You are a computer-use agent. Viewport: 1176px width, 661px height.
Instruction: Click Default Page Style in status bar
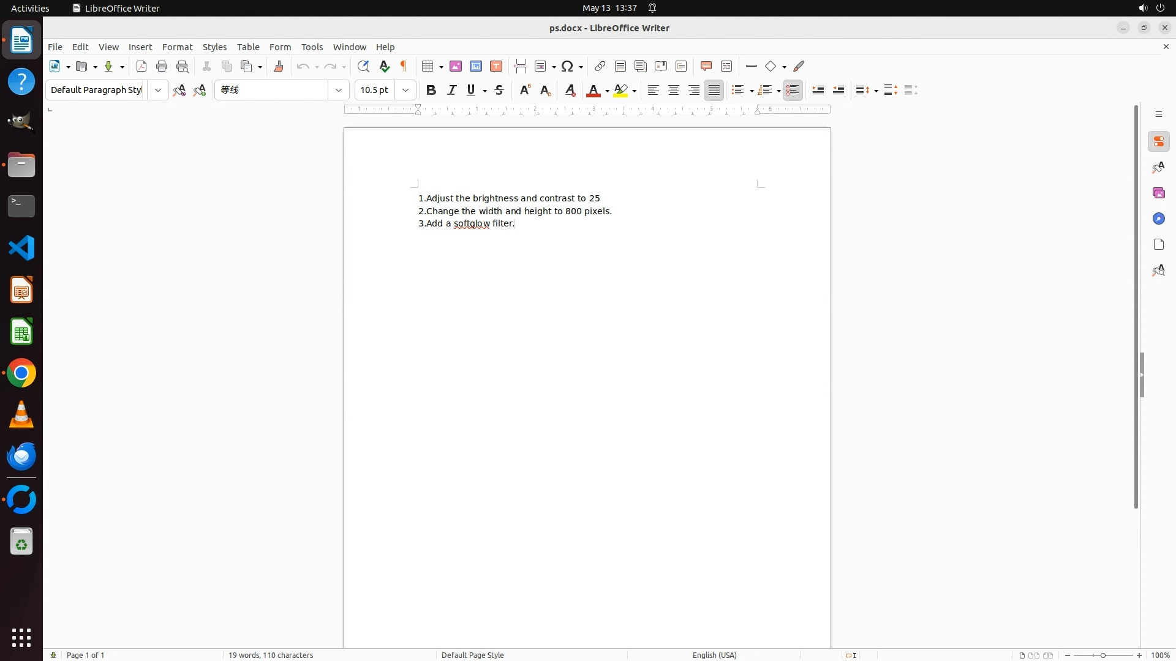click(x=472, y=655)
